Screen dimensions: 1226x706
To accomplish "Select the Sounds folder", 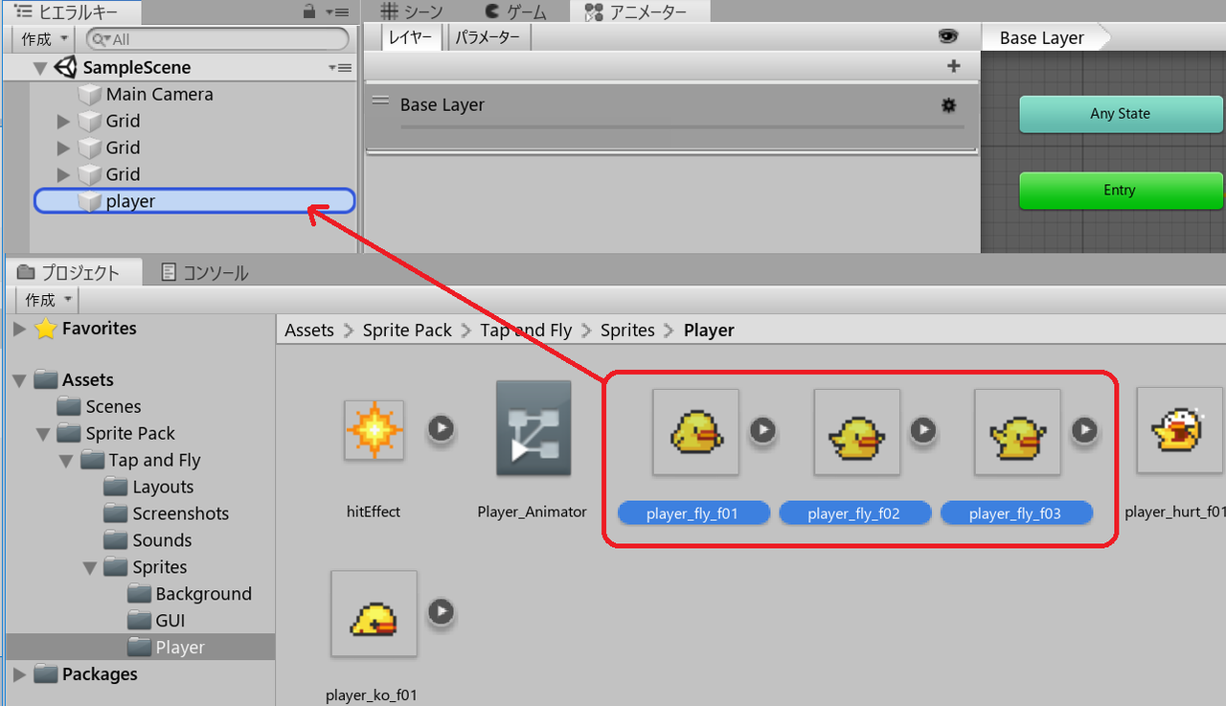I will (x=148, y=541).
